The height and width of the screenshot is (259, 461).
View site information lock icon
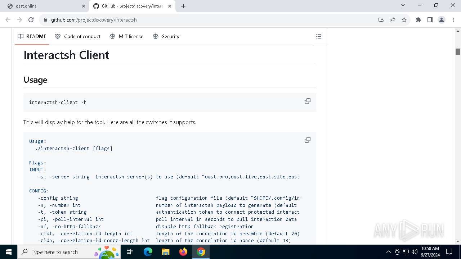coord(45,20)
